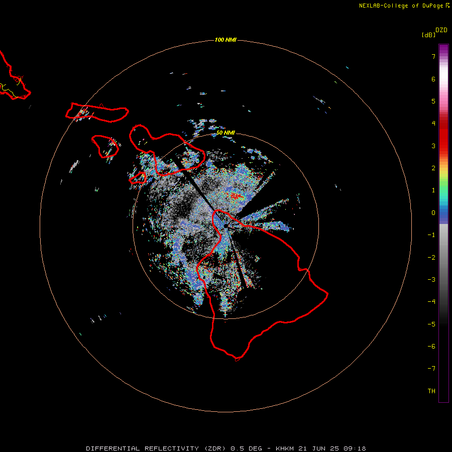This screenshot has width=452, height=452.
Task: Click the -7 value on color scale
Action: (x=431, y=369)
